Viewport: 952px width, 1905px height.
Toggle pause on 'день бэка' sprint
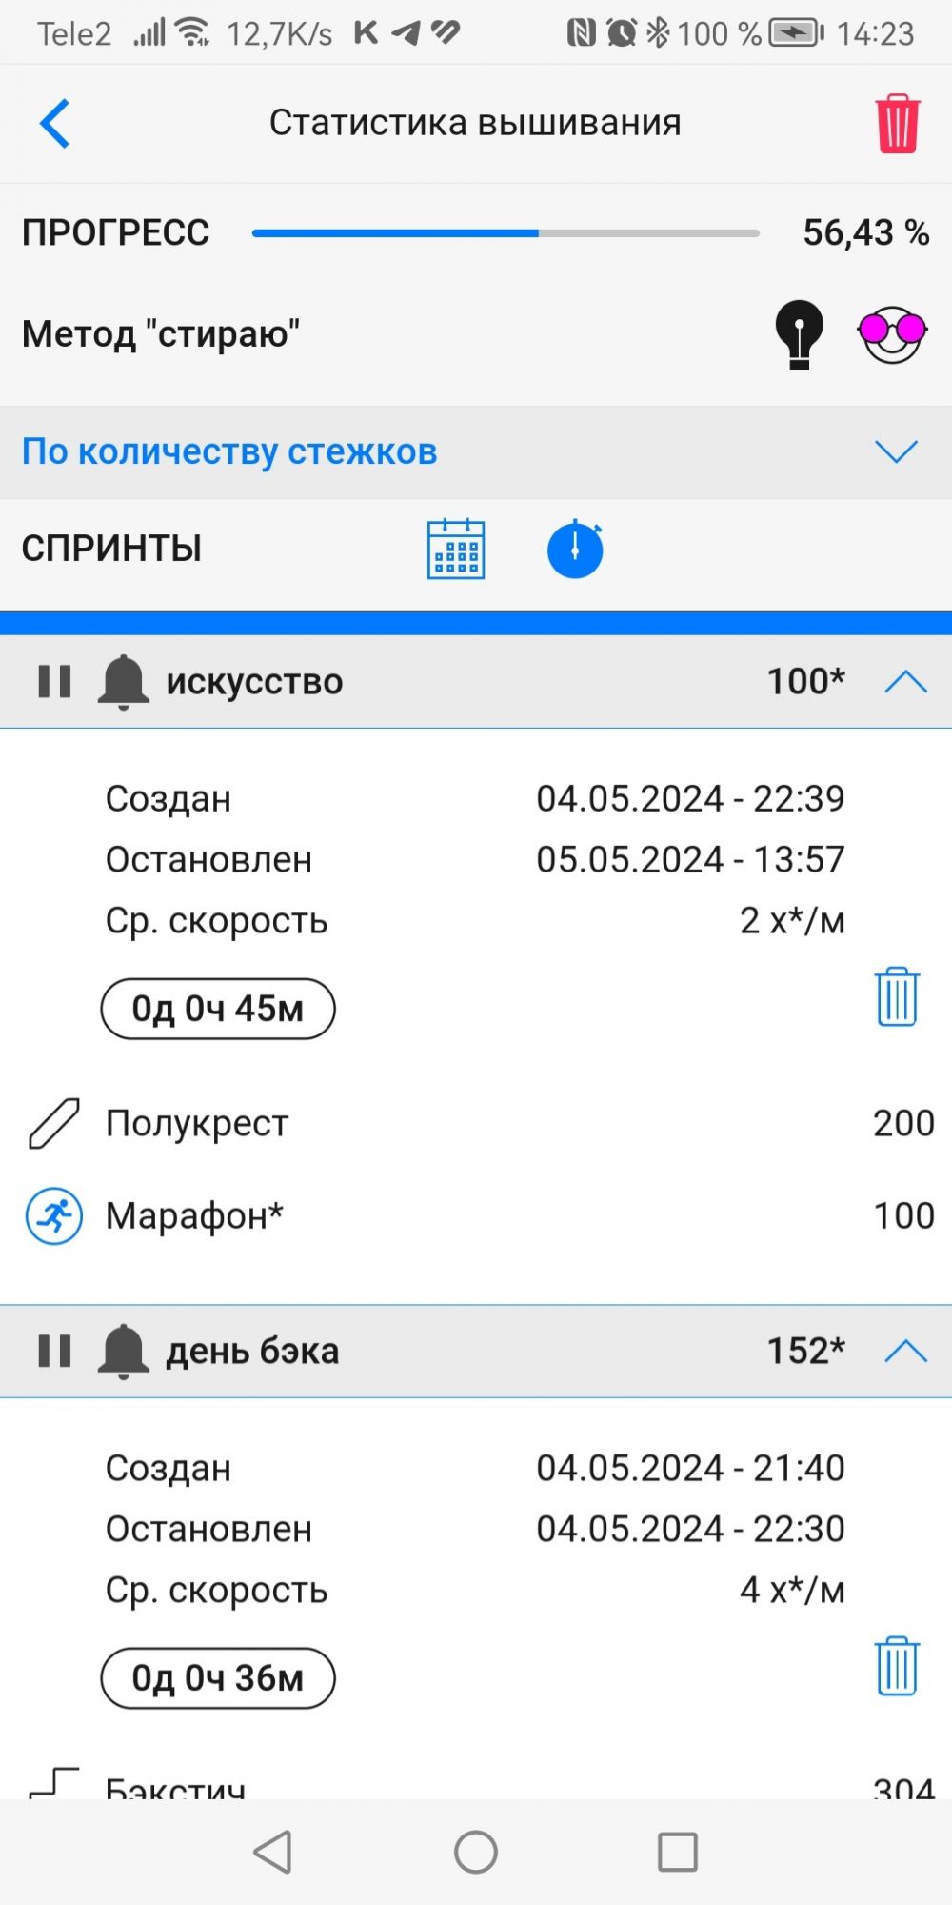coord(54,1352)
